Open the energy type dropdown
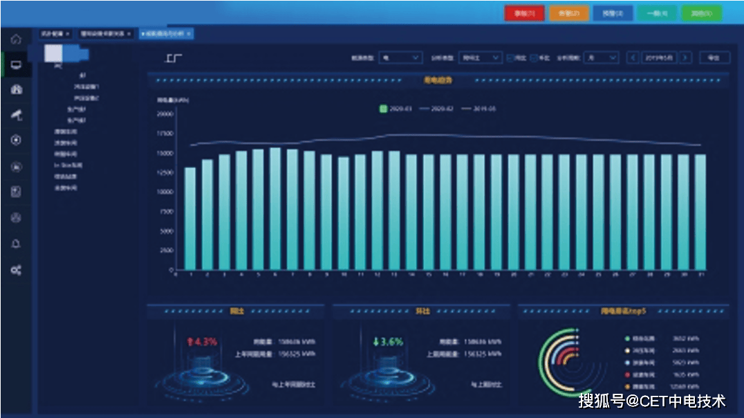The image size is (744, 418). pos(401,58)
